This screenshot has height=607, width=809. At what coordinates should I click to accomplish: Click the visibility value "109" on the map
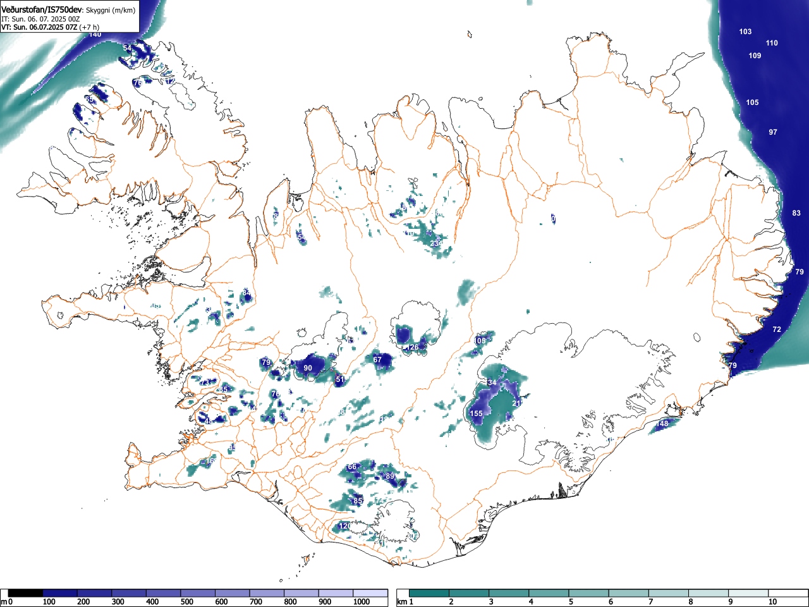755,56
